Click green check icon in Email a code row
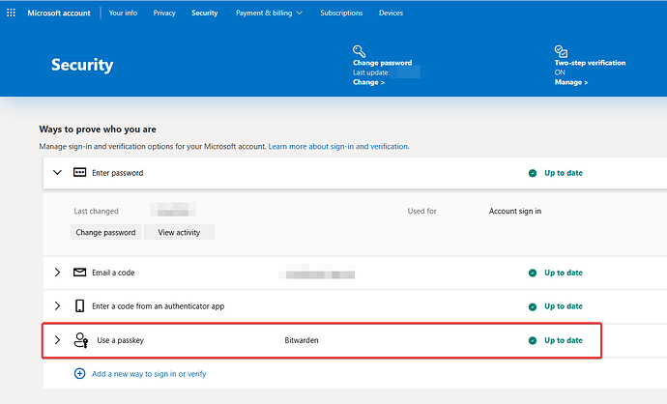Viewport: 667px width, 404px height. (533, 273)
